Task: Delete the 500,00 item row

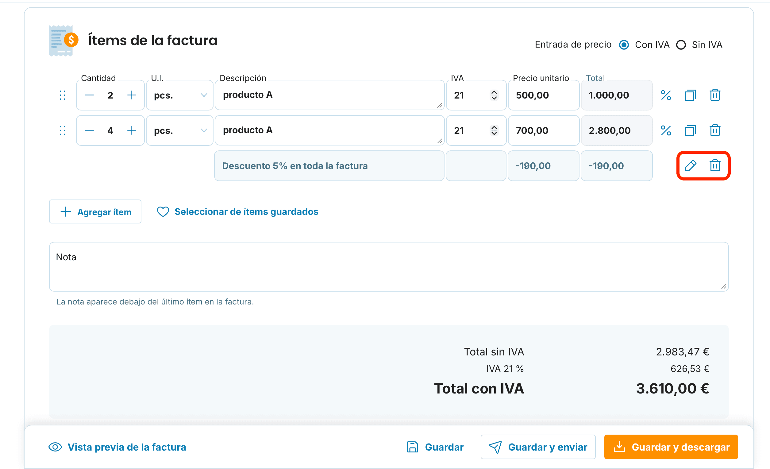Action: [x=715, y=95]
